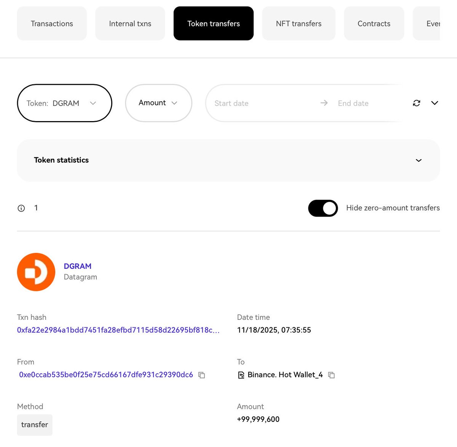457x447 pixels.
Task: Click the Start date input field
Action: click(x=248, y=103)
